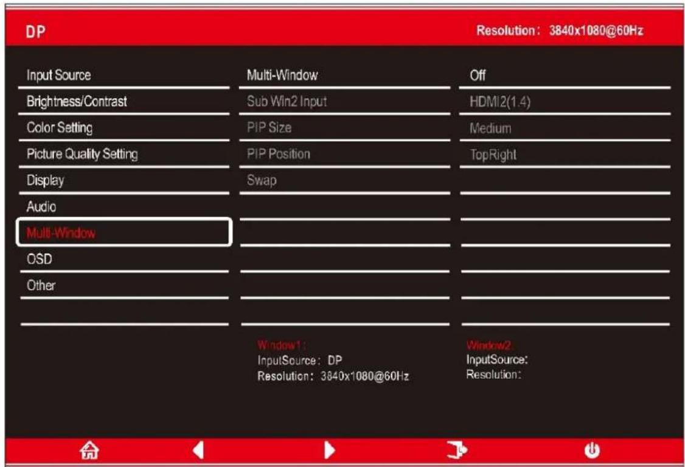Click the HDMI2(1.4) input value
The image size is (685, 467).
pos(565,102)
